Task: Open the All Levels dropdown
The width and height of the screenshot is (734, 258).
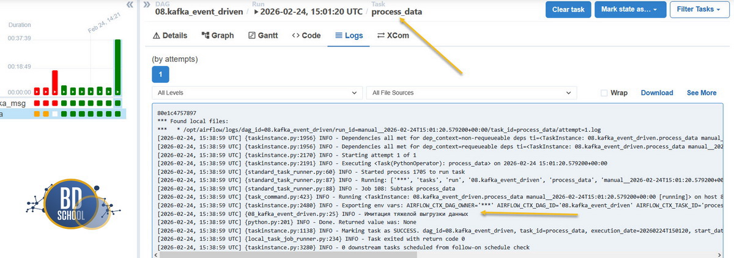Action: click(x=256, y=93)
